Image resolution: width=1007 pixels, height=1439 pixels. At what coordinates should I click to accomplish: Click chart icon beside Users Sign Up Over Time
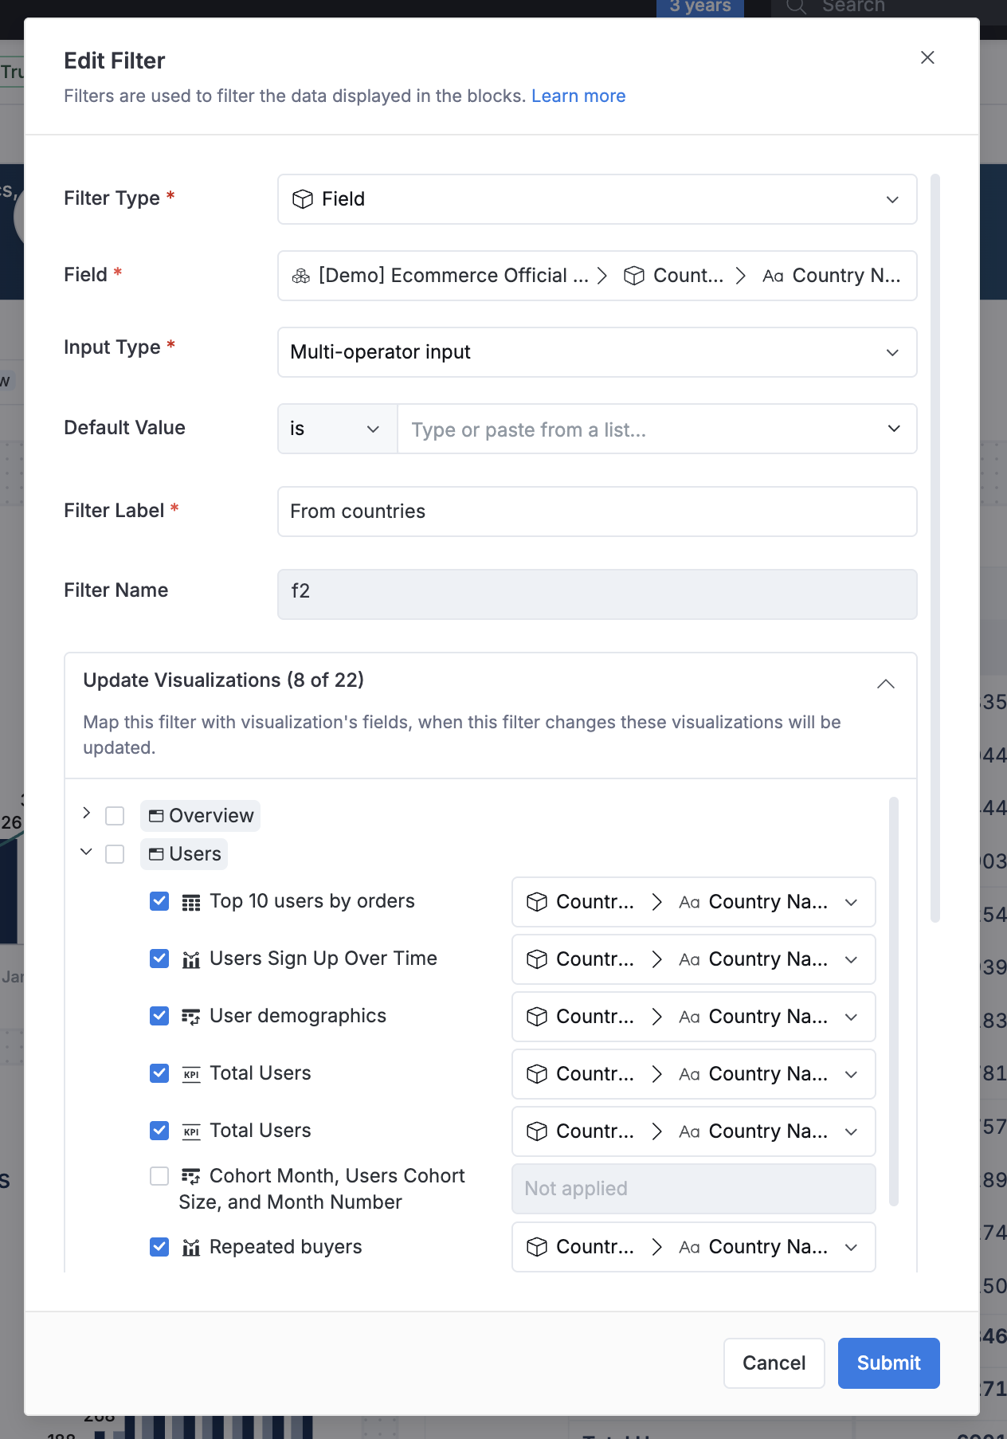pyautogui.click(x=191, y=959)
